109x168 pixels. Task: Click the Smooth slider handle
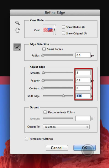click(x=43, y=73)
